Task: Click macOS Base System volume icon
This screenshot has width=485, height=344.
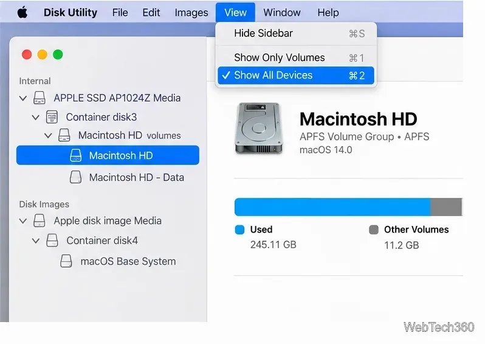Action: pyautogui.click(x=66, y=261)
